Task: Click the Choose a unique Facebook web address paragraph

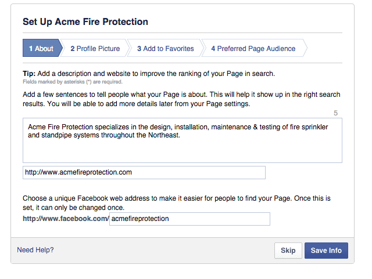Action: pos(177,203)
